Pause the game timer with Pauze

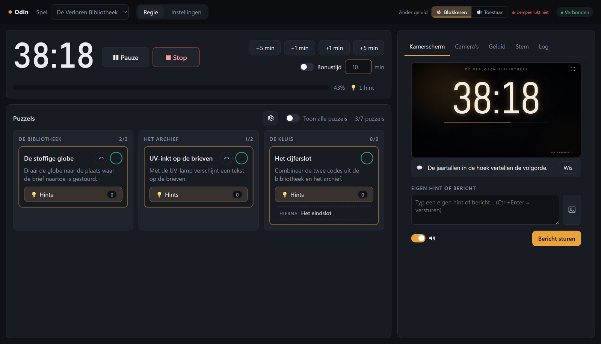tap(125, 57)
